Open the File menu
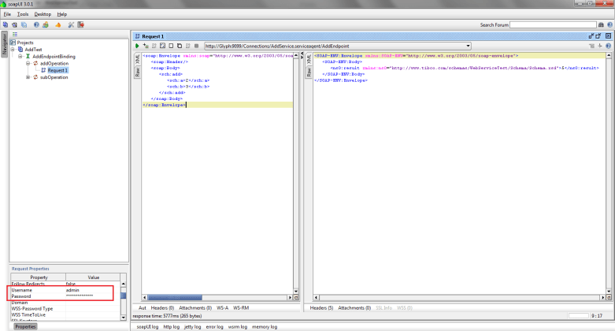The width and height of the screenshot is (615, 331). [x=7, y=14]
